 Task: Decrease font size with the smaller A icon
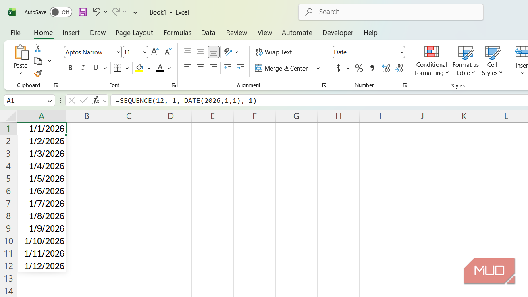(168, 52)
